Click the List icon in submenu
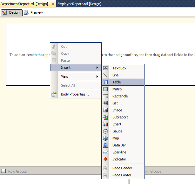Screen dimensions: 195x184 105,103
